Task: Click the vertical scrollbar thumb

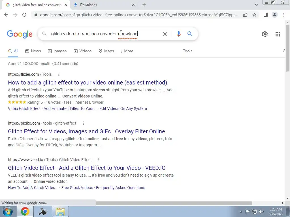Action: tap(288, 48)
